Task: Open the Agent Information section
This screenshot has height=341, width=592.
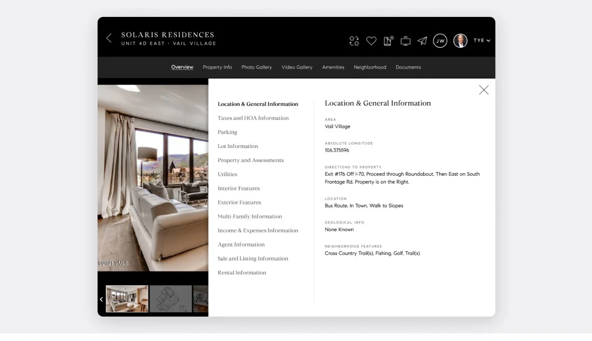Action: pos(241,245)
